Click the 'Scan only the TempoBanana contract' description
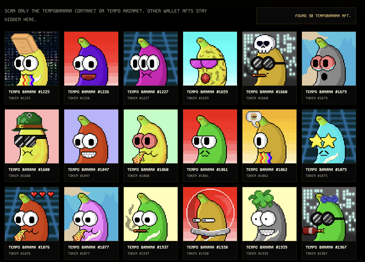The image size is (365, 262). point(106,15)
